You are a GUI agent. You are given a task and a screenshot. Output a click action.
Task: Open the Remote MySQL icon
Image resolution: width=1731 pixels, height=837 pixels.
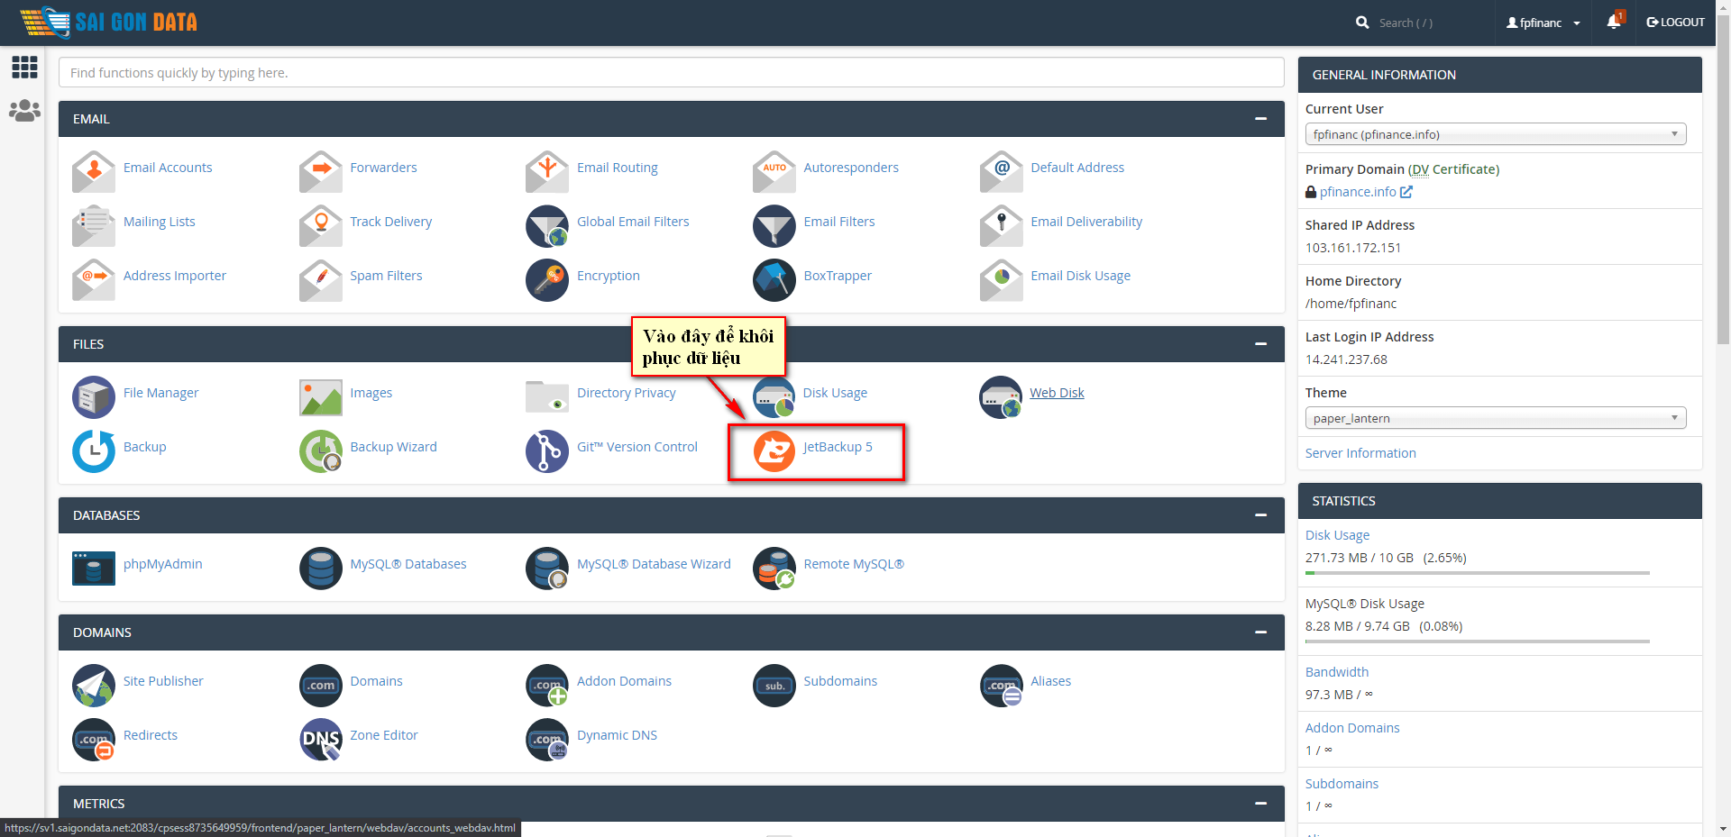[x=774, y=568]
